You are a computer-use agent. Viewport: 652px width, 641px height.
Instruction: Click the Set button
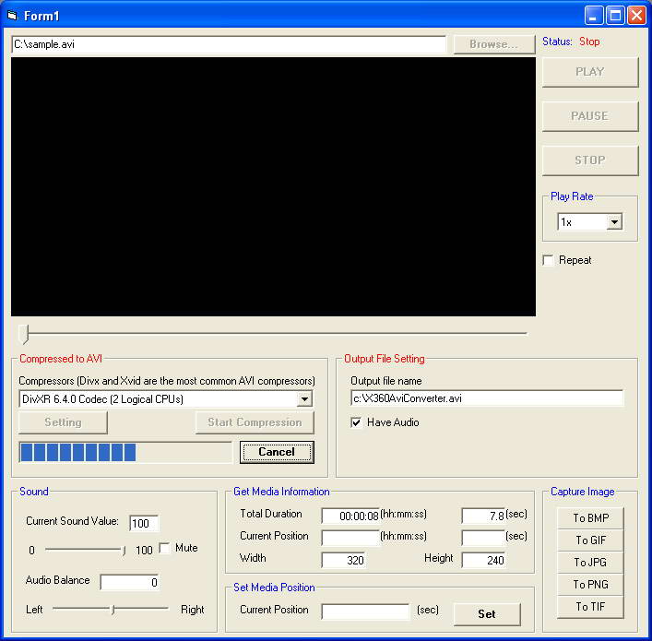tap(487, 614)
